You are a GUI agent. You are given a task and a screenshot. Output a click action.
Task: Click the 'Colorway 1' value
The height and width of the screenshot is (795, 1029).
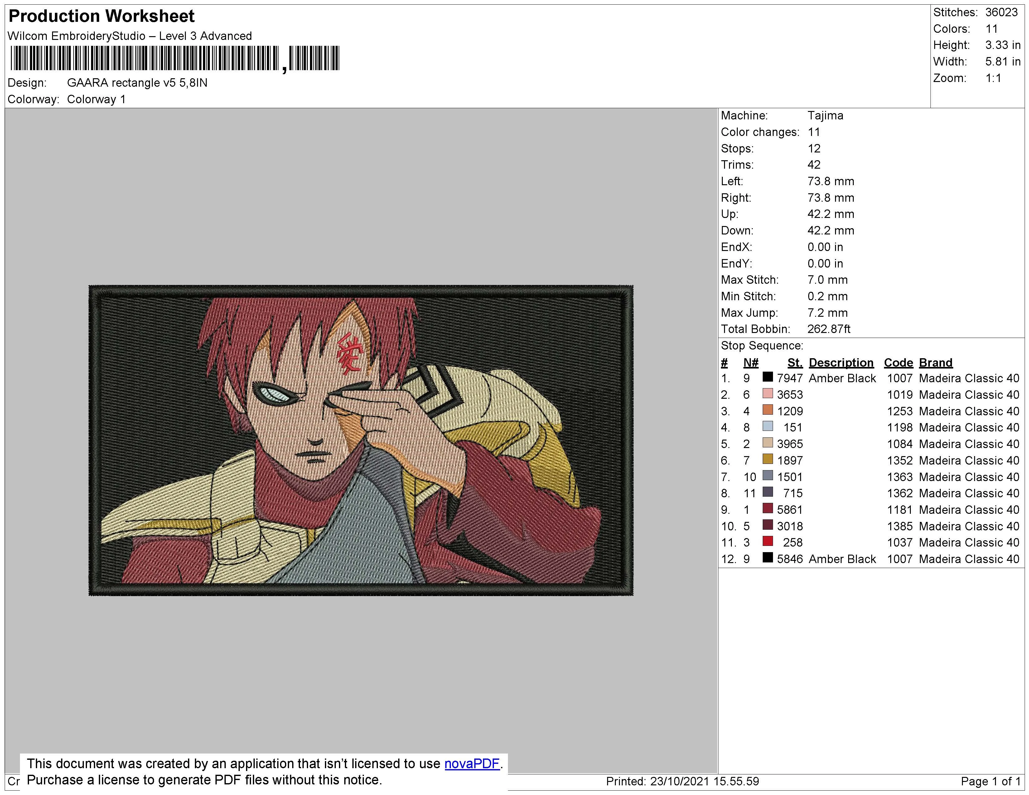pyautogui.click(x=96, y=99)
